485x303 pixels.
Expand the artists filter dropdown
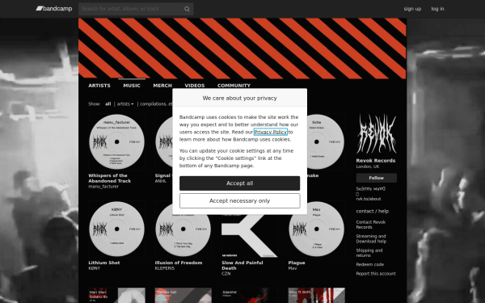[x=125, y=104]
